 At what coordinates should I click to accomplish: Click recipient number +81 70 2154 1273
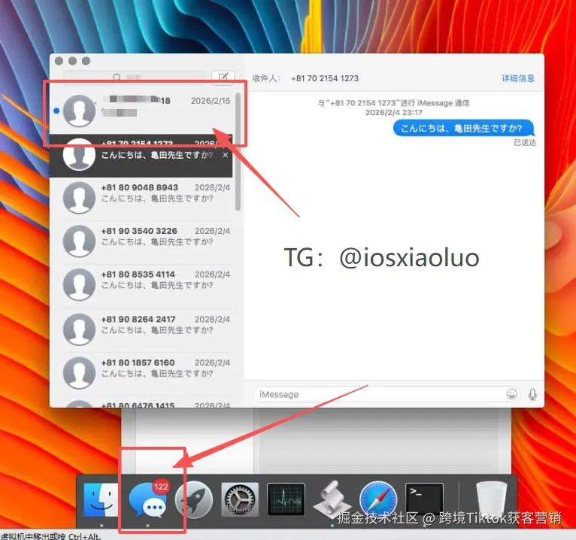click(x=325, y=78)
